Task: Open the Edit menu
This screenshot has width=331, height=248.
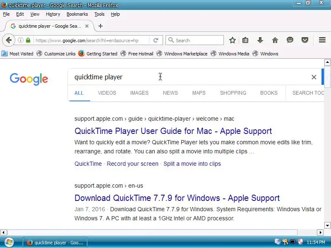Action: 20,14
